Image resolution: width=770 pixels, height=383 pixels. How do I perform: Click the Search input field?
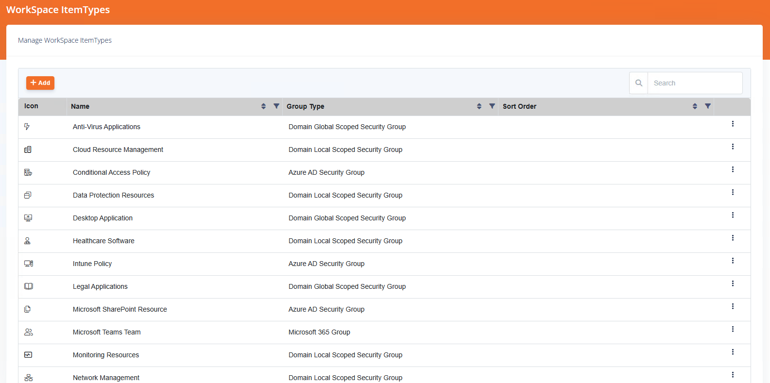pos(694,83)
